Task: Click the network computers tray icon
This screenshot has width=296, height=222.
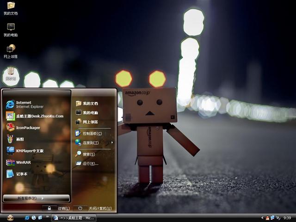Action: pos(272,218)
